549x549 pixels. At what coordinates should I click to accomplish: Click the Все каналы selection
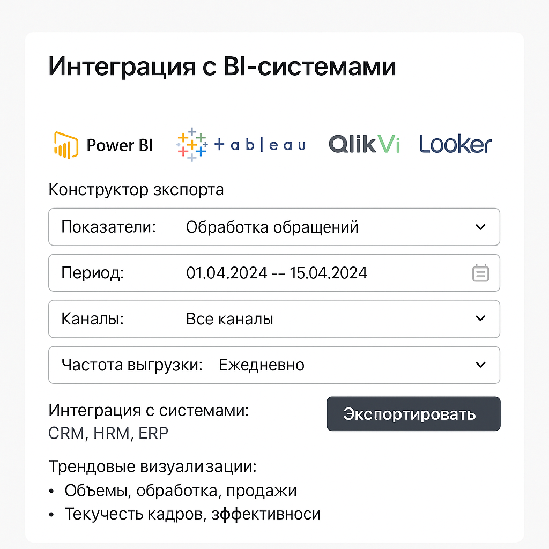click(229, 319)
